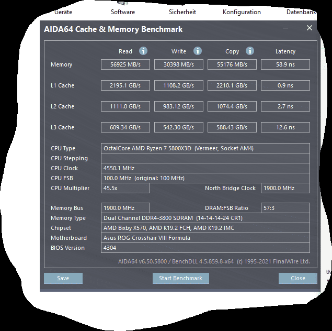Select L2 Cache copy 1074.4 GB/s

(x=232, y=106)
